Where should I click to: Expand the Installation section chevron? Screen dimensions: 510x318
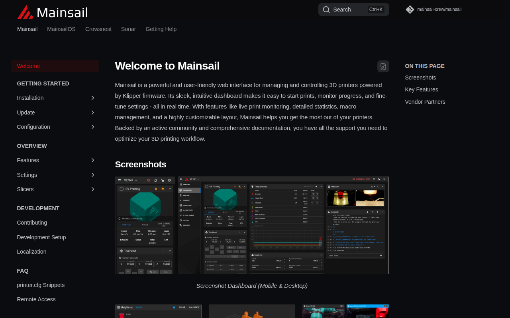93,98
